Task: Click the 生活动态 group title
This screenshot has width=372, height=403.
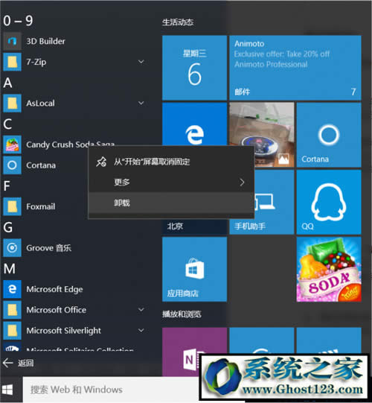Action: pyautogui.click(x=178, y=22)
